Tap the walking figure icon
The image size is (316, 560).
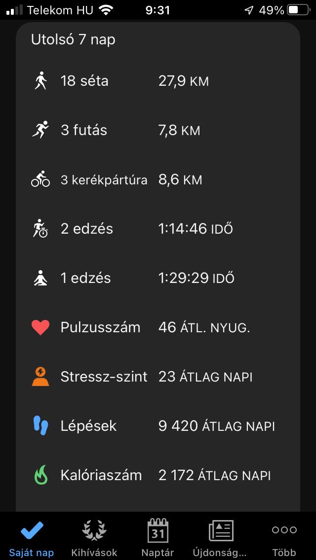point(40,81)
